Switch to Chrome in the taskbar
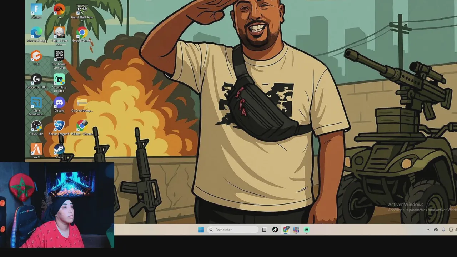This screenshot has width=457, height=257. tap(286, 230)
